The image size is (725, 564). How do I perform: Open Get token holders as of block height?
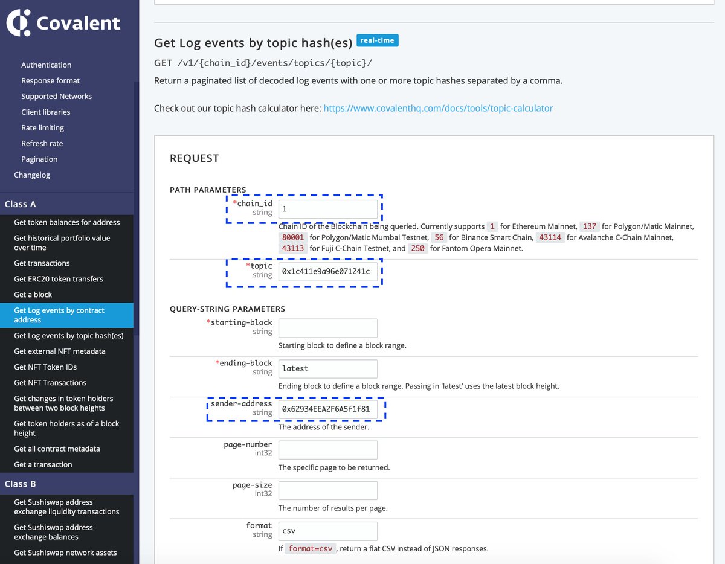click(66, 428)
